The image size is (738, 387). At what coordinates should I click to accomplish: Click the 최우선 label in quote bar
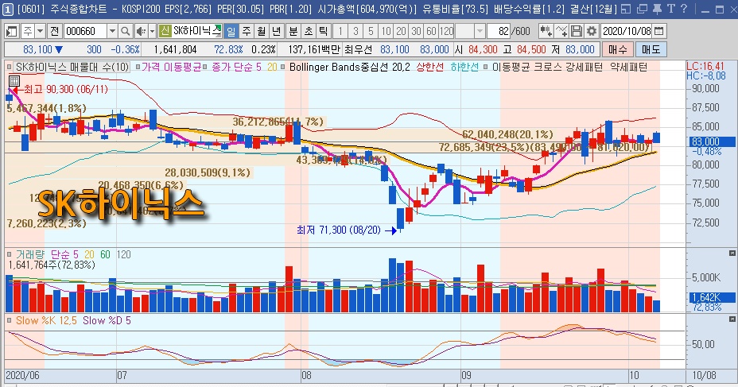coord(358,49)
